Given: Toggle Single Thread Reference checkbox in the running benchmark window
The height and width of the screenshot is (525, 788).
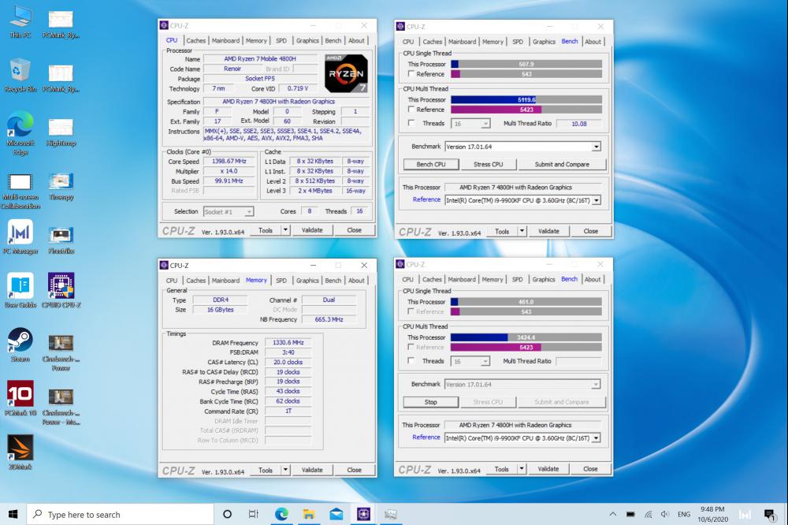Looking at the screenshot, I should tap(411, 312).
